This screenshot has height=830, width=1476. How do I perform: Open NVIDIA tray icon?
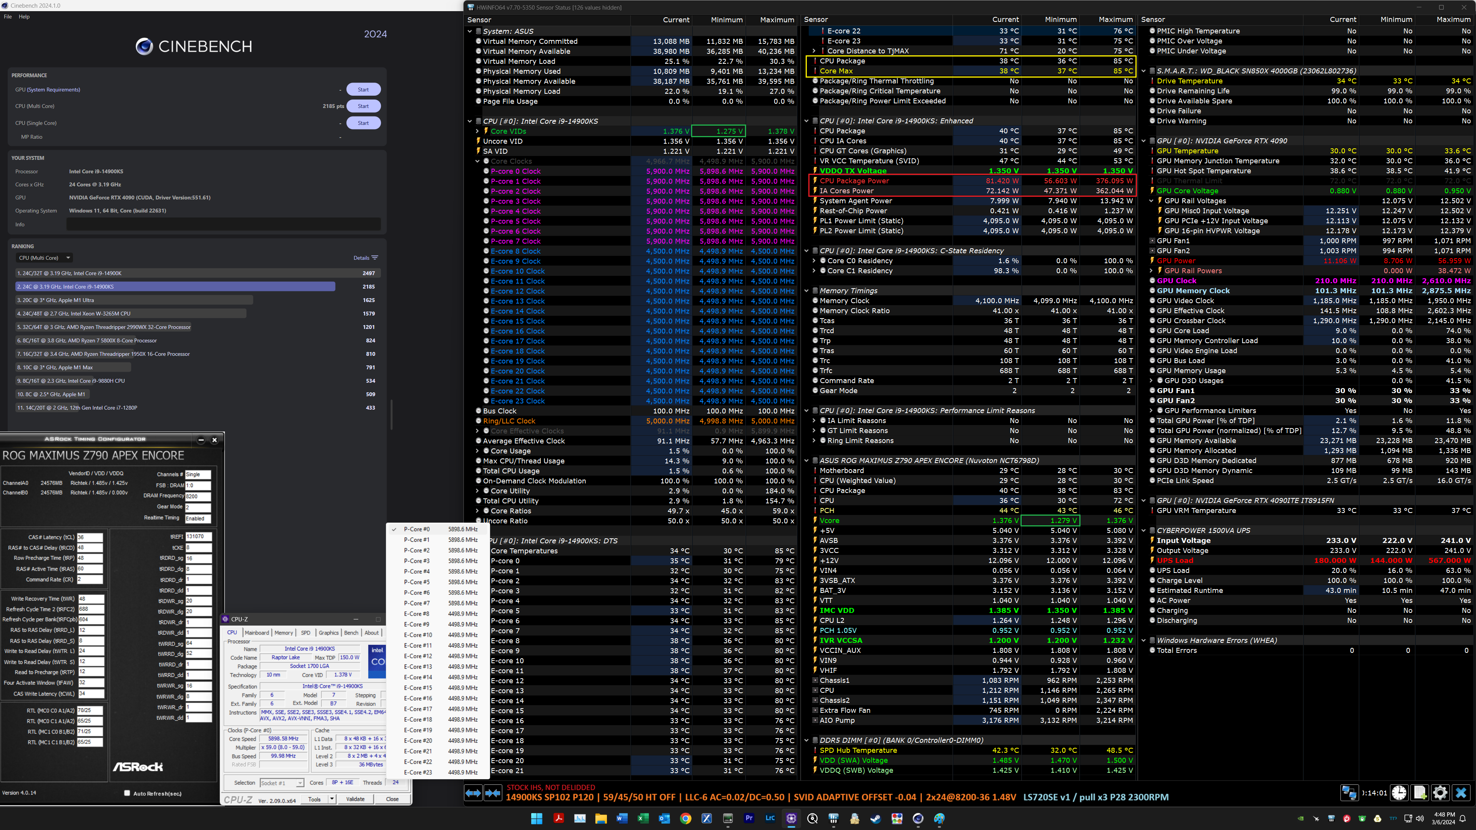tap(1301, 818)
